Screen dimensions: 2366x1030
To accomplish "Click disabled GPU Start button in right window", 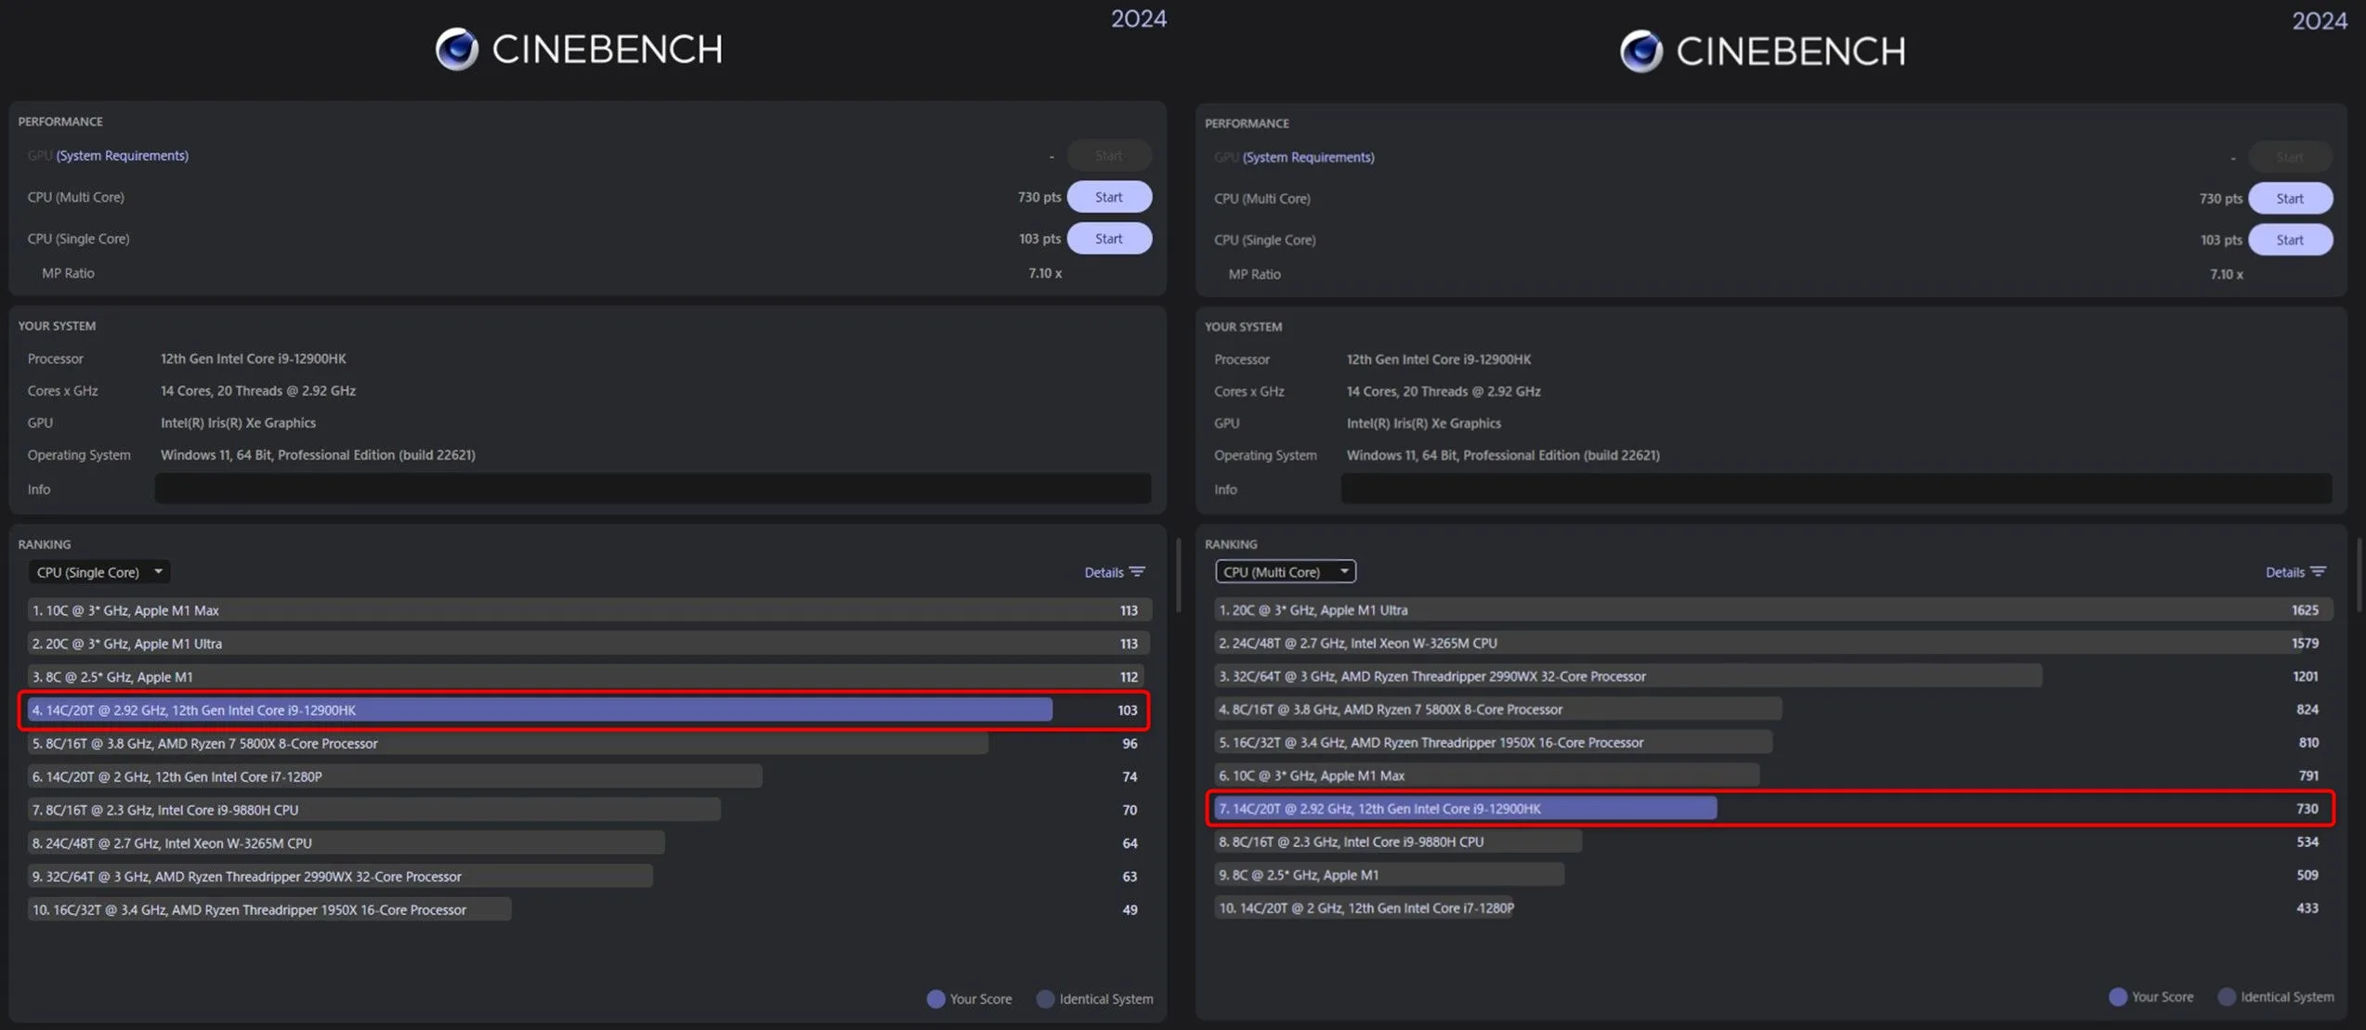I will coord(2290,157).
